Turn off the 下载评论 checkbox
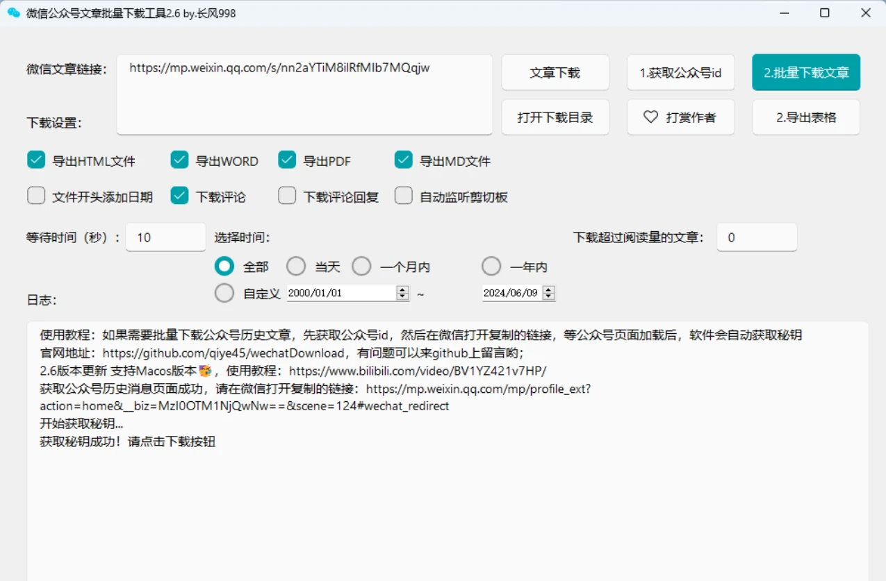This screenshot has width=886, height=581. (x=179, y=196)
